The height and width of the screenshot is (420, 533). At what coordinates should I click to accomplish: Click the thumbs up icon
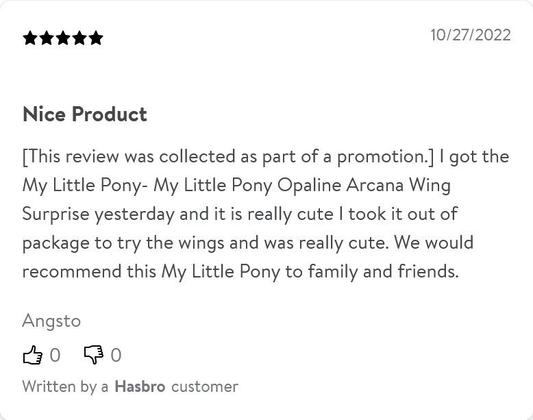(33, 355)
